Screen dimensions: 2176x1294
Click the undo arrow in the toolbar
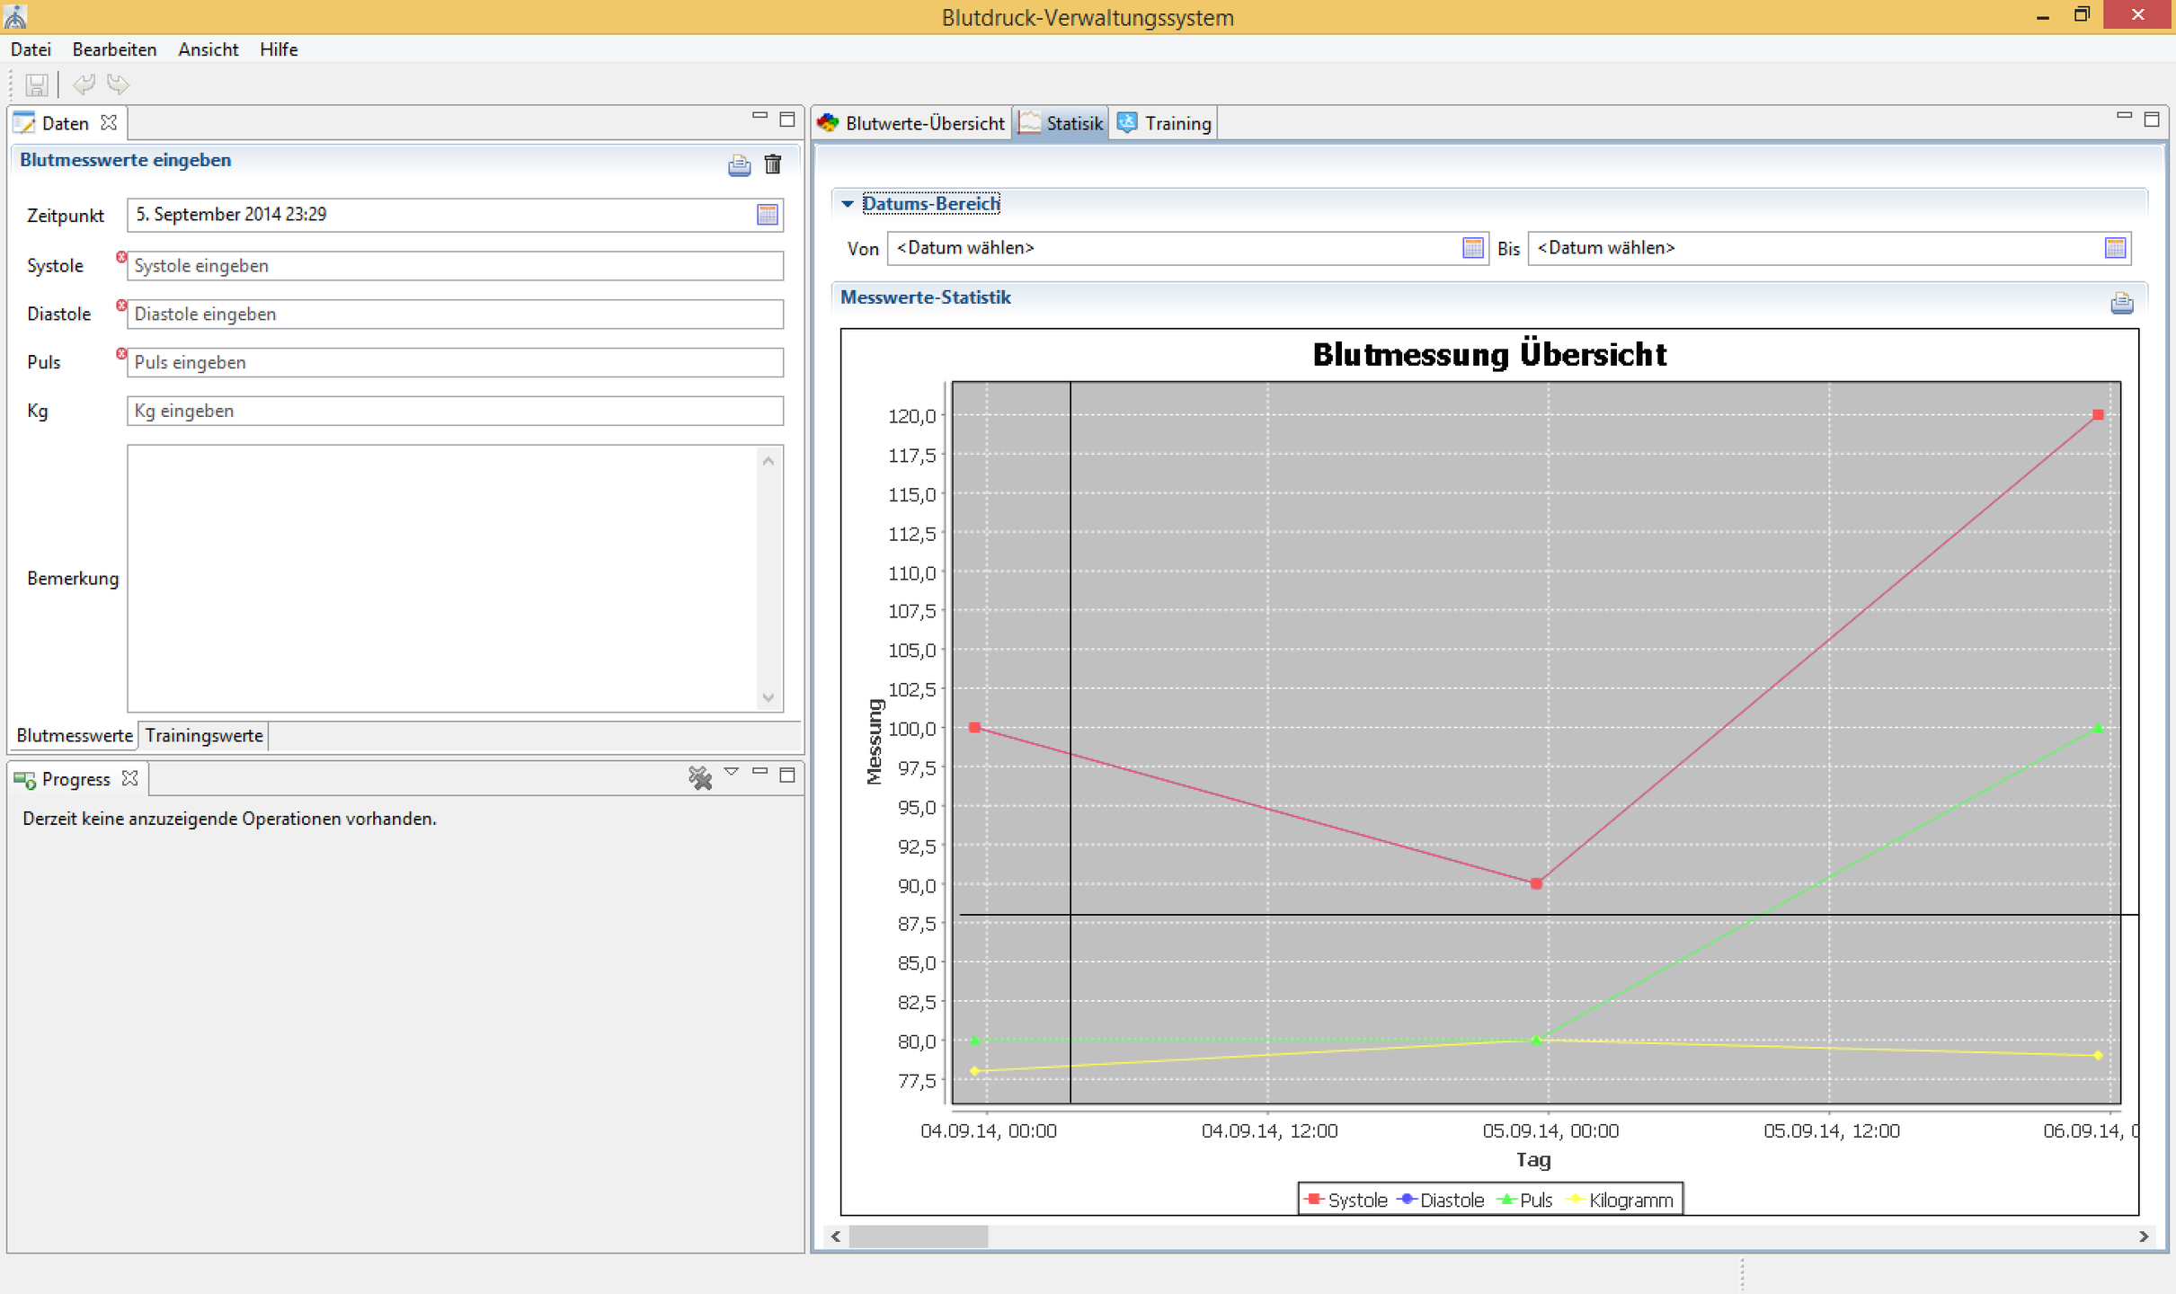click(x=84, y=84)
